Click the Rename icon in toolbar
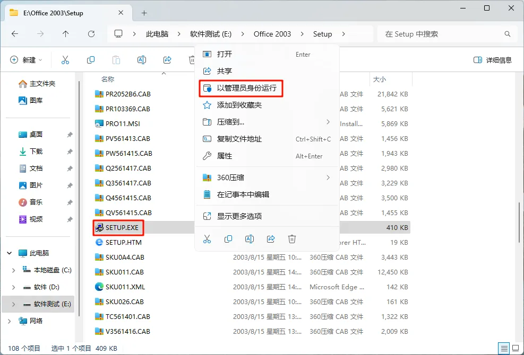The image size is (524, 355). click(142, 60)
